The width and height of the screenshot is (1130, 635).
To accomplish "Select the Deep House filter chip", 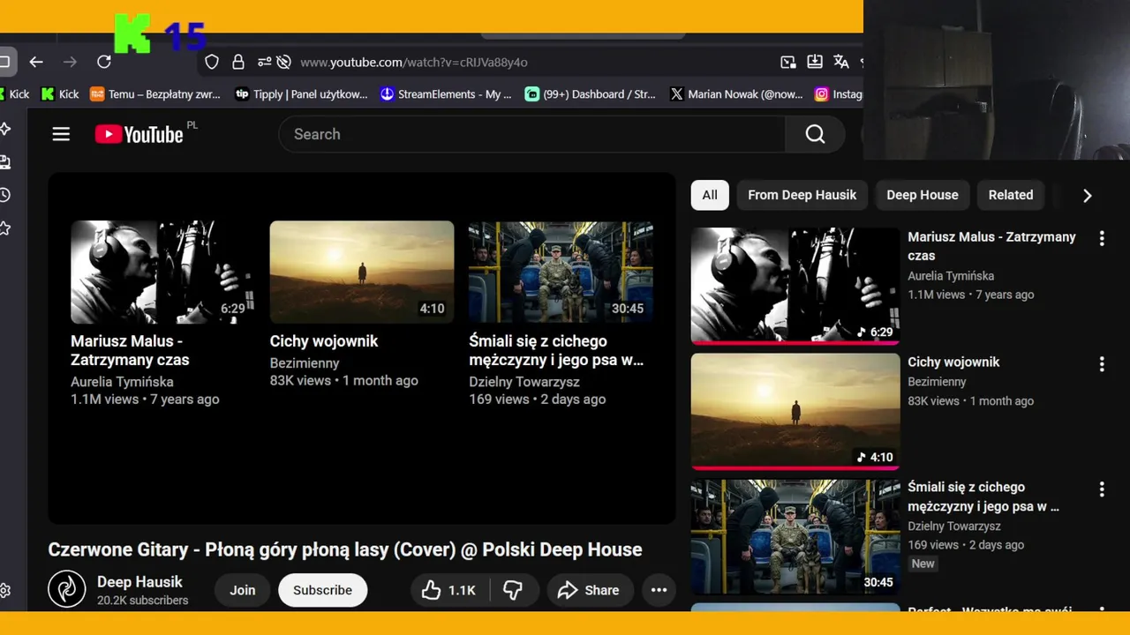I will (923, 195).
